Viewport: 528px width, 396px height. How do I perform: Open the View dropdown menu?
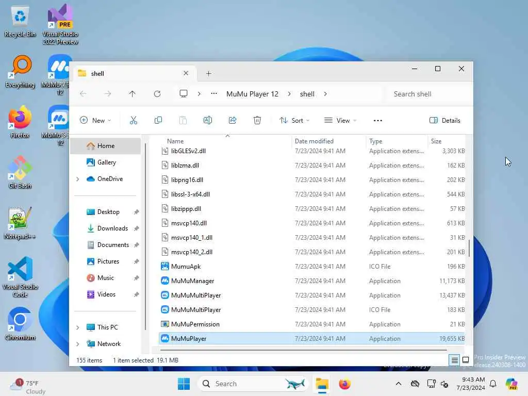340,121
